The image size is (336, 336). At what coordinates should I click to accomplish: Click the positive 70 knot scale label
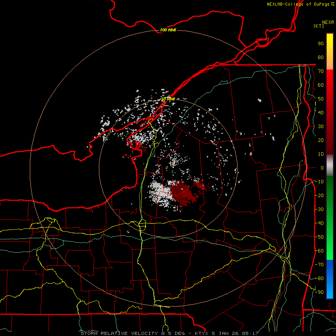coord(321,71)
